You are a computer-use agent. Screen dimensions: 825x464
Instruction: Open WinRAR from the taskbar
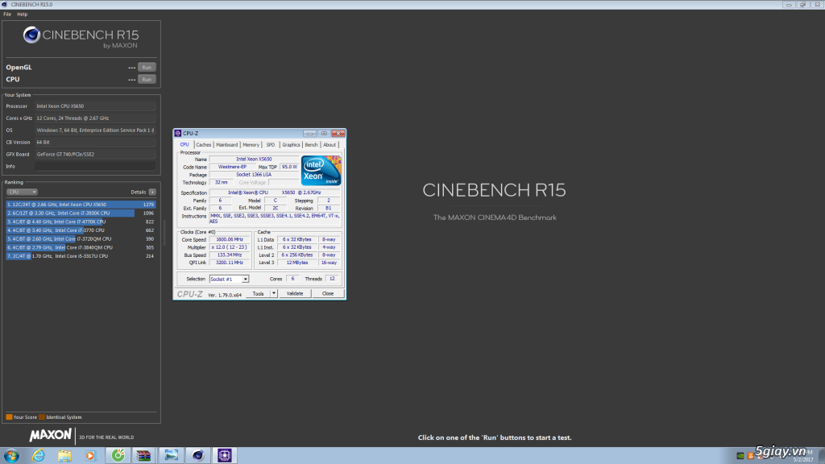pos(143,455)
